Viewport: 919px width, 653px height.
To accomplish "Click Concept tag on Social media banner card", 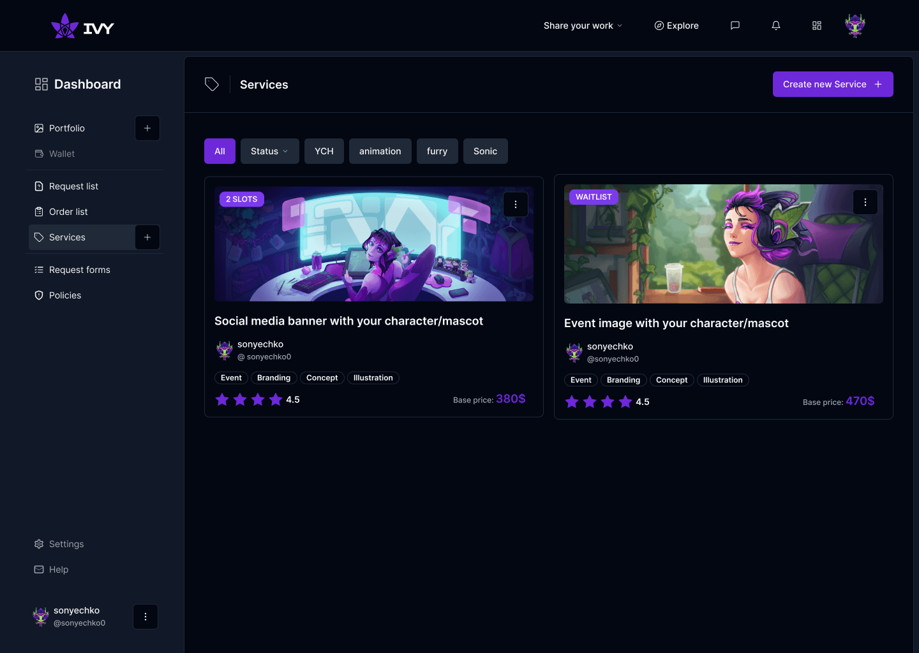I will [322, 378].
